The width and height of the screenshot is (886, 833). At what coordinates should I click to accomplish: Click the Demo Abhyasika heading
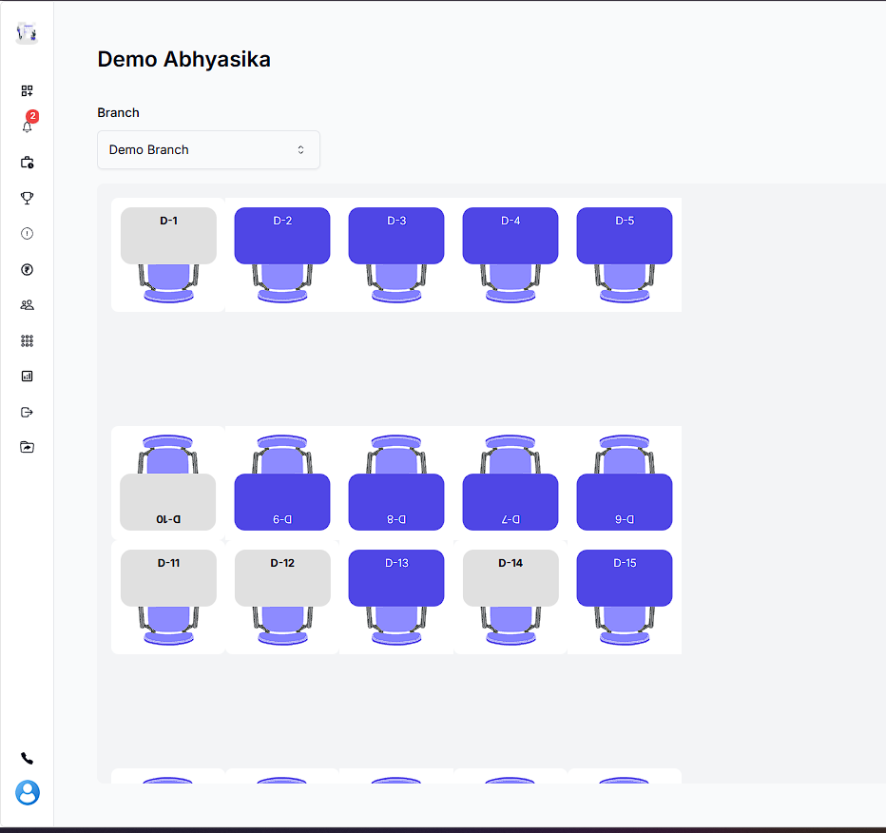183,59
